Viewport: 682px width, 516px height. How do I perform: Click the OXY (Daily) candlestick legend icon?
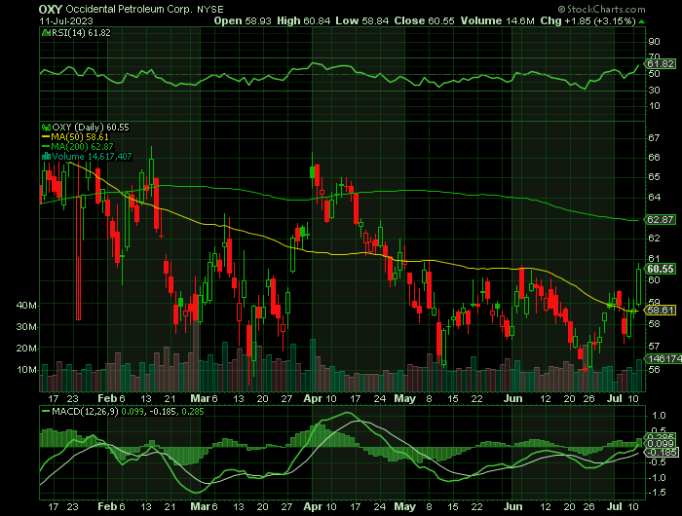pyautogui.click(x=44, y=128)
